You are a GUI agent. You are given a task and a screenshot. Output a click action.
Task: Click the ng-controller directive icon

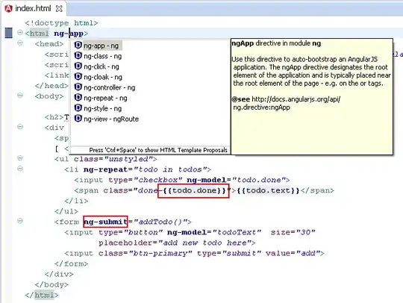[78, 87]
